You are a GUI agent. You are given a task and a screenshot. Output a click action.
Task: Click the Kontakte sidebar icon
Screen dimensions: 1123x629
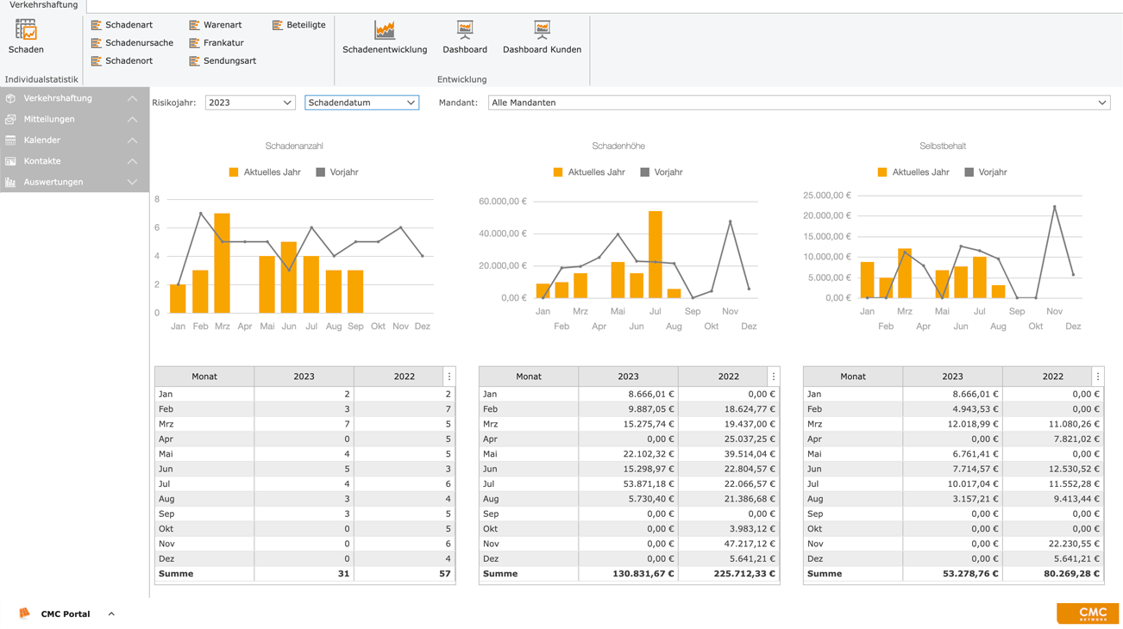10,161
